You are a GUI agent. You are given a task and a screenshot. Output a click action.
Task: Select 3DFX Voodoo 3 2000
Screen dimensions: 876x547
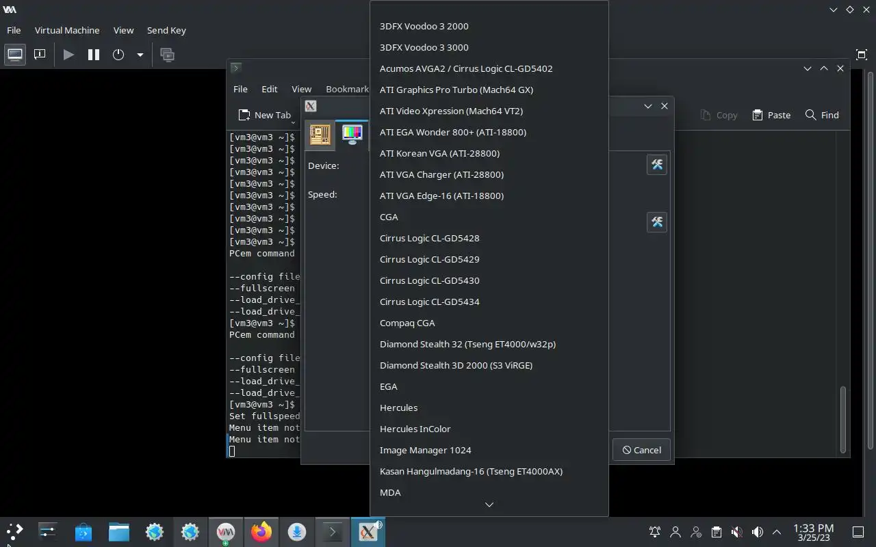tap(489, 26)
